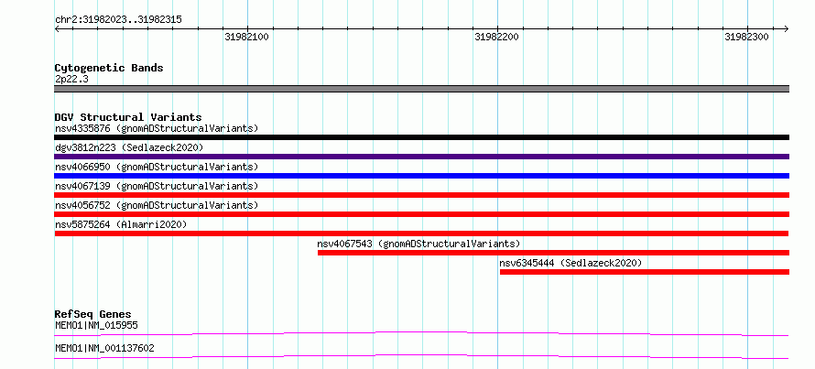Open MEMO1|NM_001137602 gene label
This screenshot has width=815, height=369.
click(104, 348)
